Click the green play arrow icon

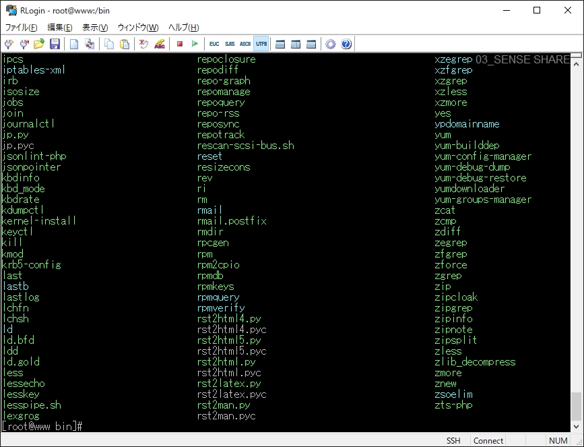195,44
